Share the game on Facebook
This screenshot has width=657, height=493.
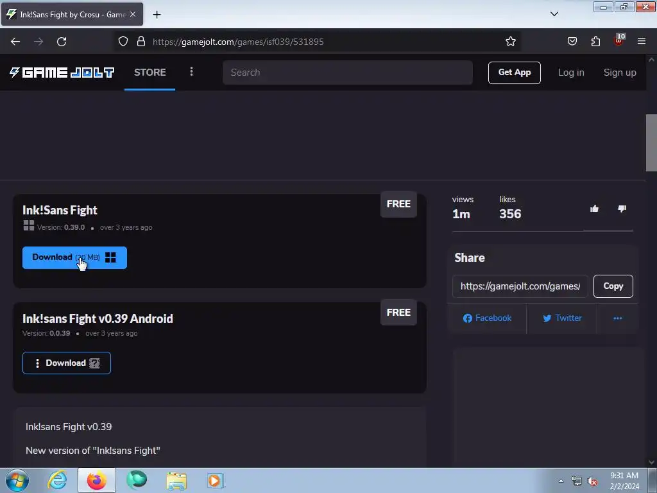pos(487,318)
